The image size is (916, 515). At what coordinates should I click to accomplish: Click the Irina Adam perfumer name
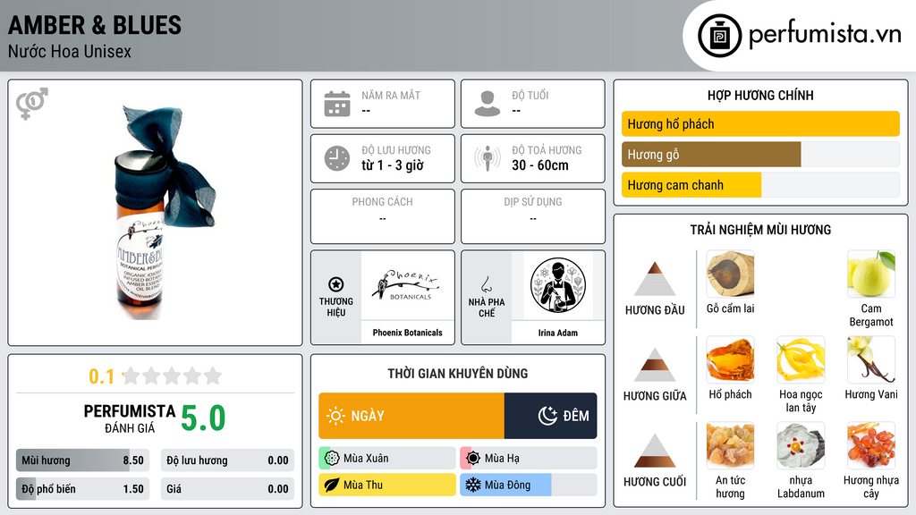(558, 333)
